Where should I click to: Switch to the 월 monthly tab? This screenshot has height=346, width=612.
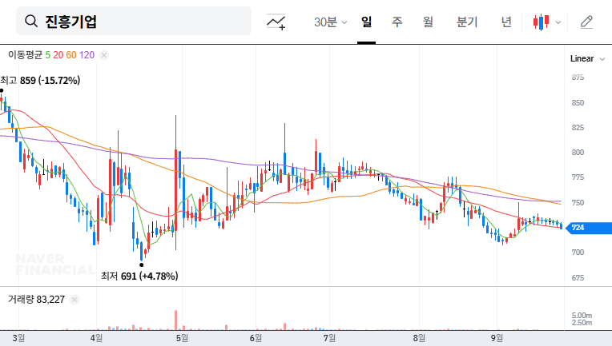point(428,22)
